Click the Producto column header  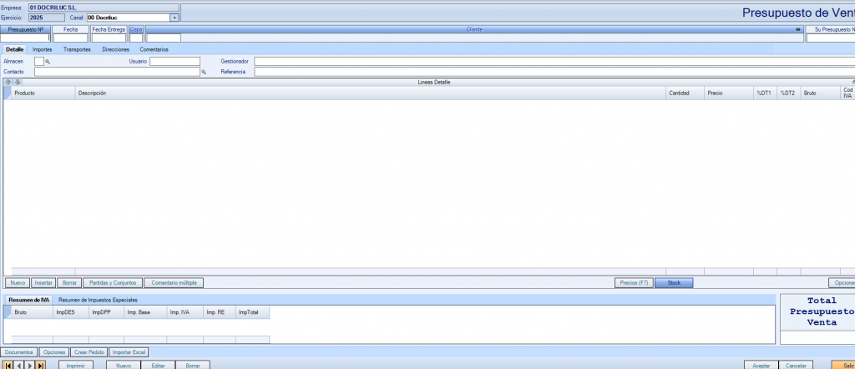click(x=42, y=93)
